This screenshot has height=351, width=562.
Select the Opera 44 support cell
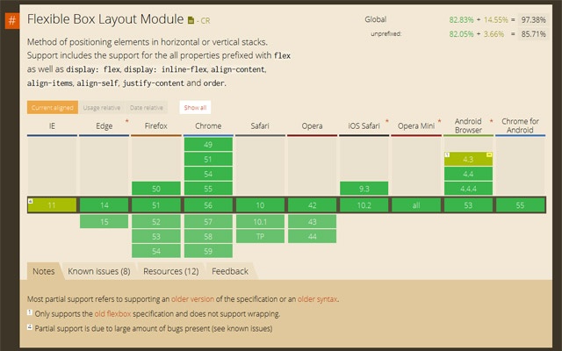pos(313,236)
